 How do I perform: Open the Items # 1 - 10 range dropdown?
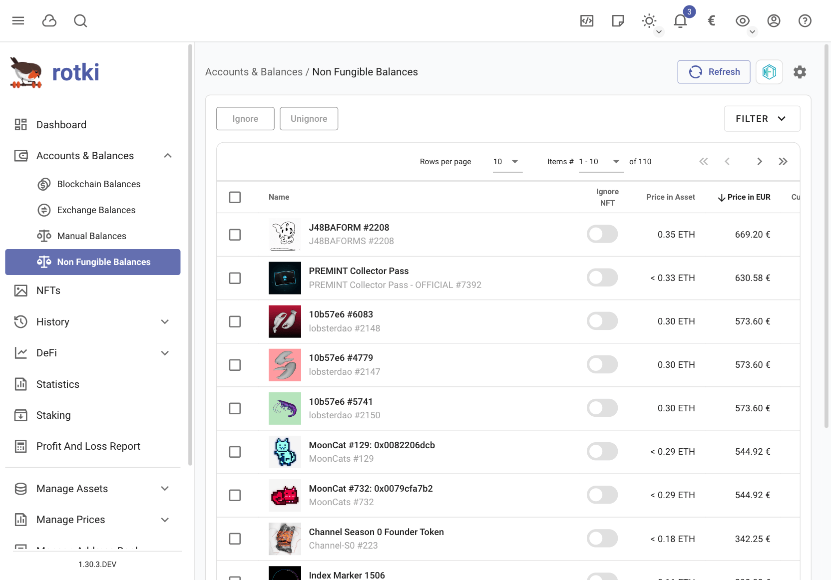601,162
